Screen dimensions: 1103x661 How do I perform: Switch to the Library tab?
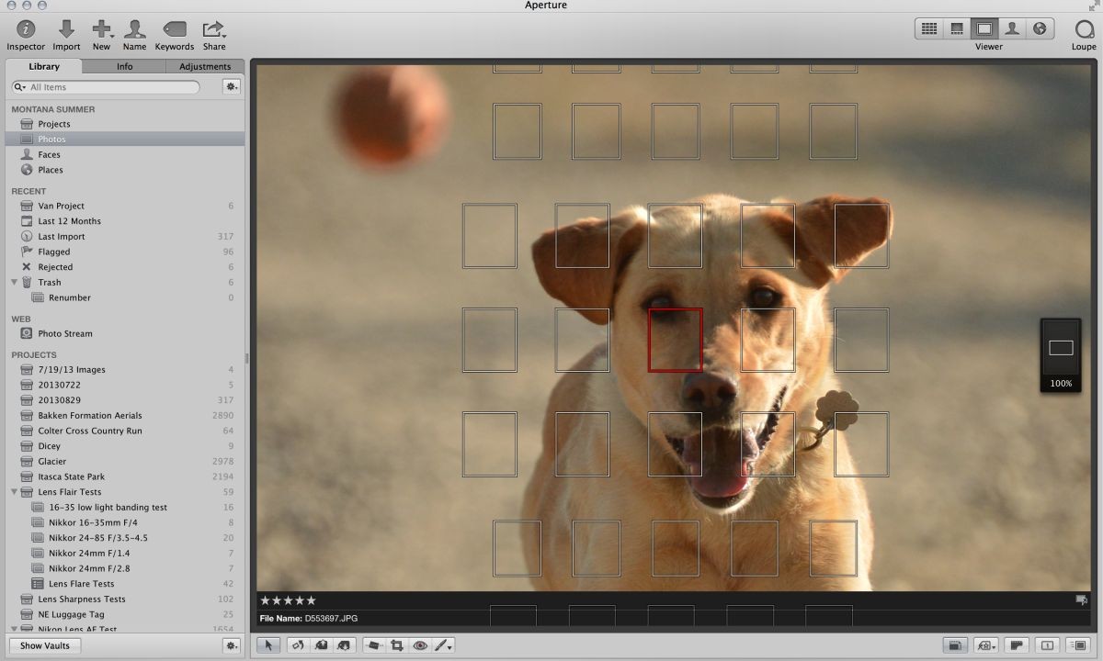point(44,66)
